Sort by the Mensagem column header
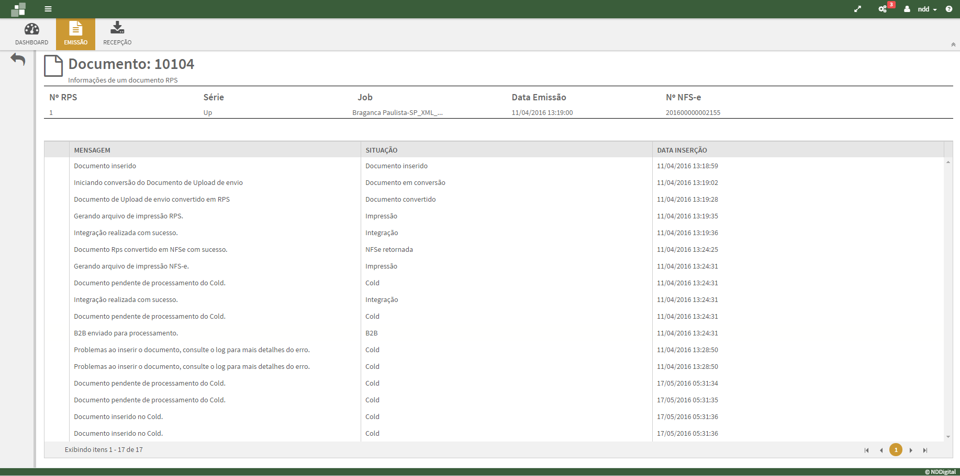960x476 pixels. [92, 150]
